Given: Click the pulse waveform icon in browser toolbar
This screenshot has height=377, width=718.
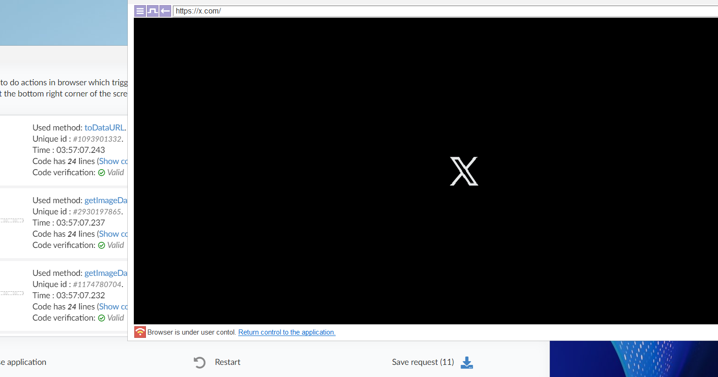Looking at the screenshot, I should click(x=152, y=11).
